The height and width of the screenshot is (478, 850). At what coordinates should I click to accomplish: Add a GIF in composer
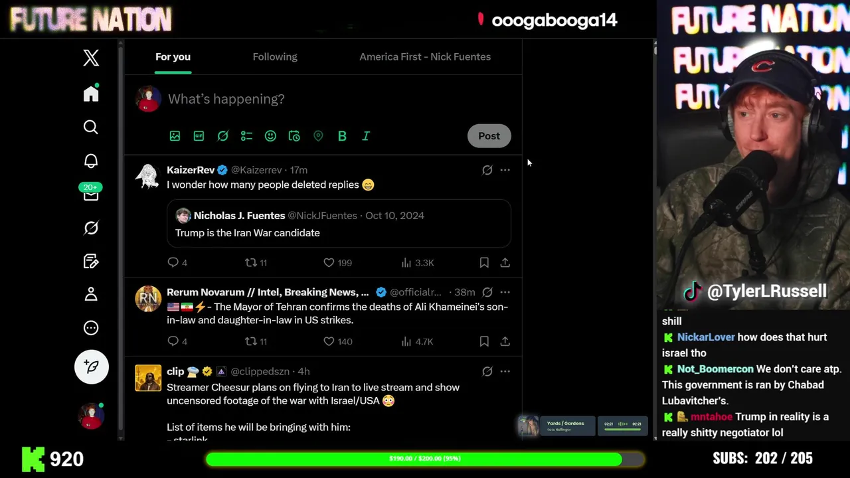pyautogui.click(x=199, y=136)
